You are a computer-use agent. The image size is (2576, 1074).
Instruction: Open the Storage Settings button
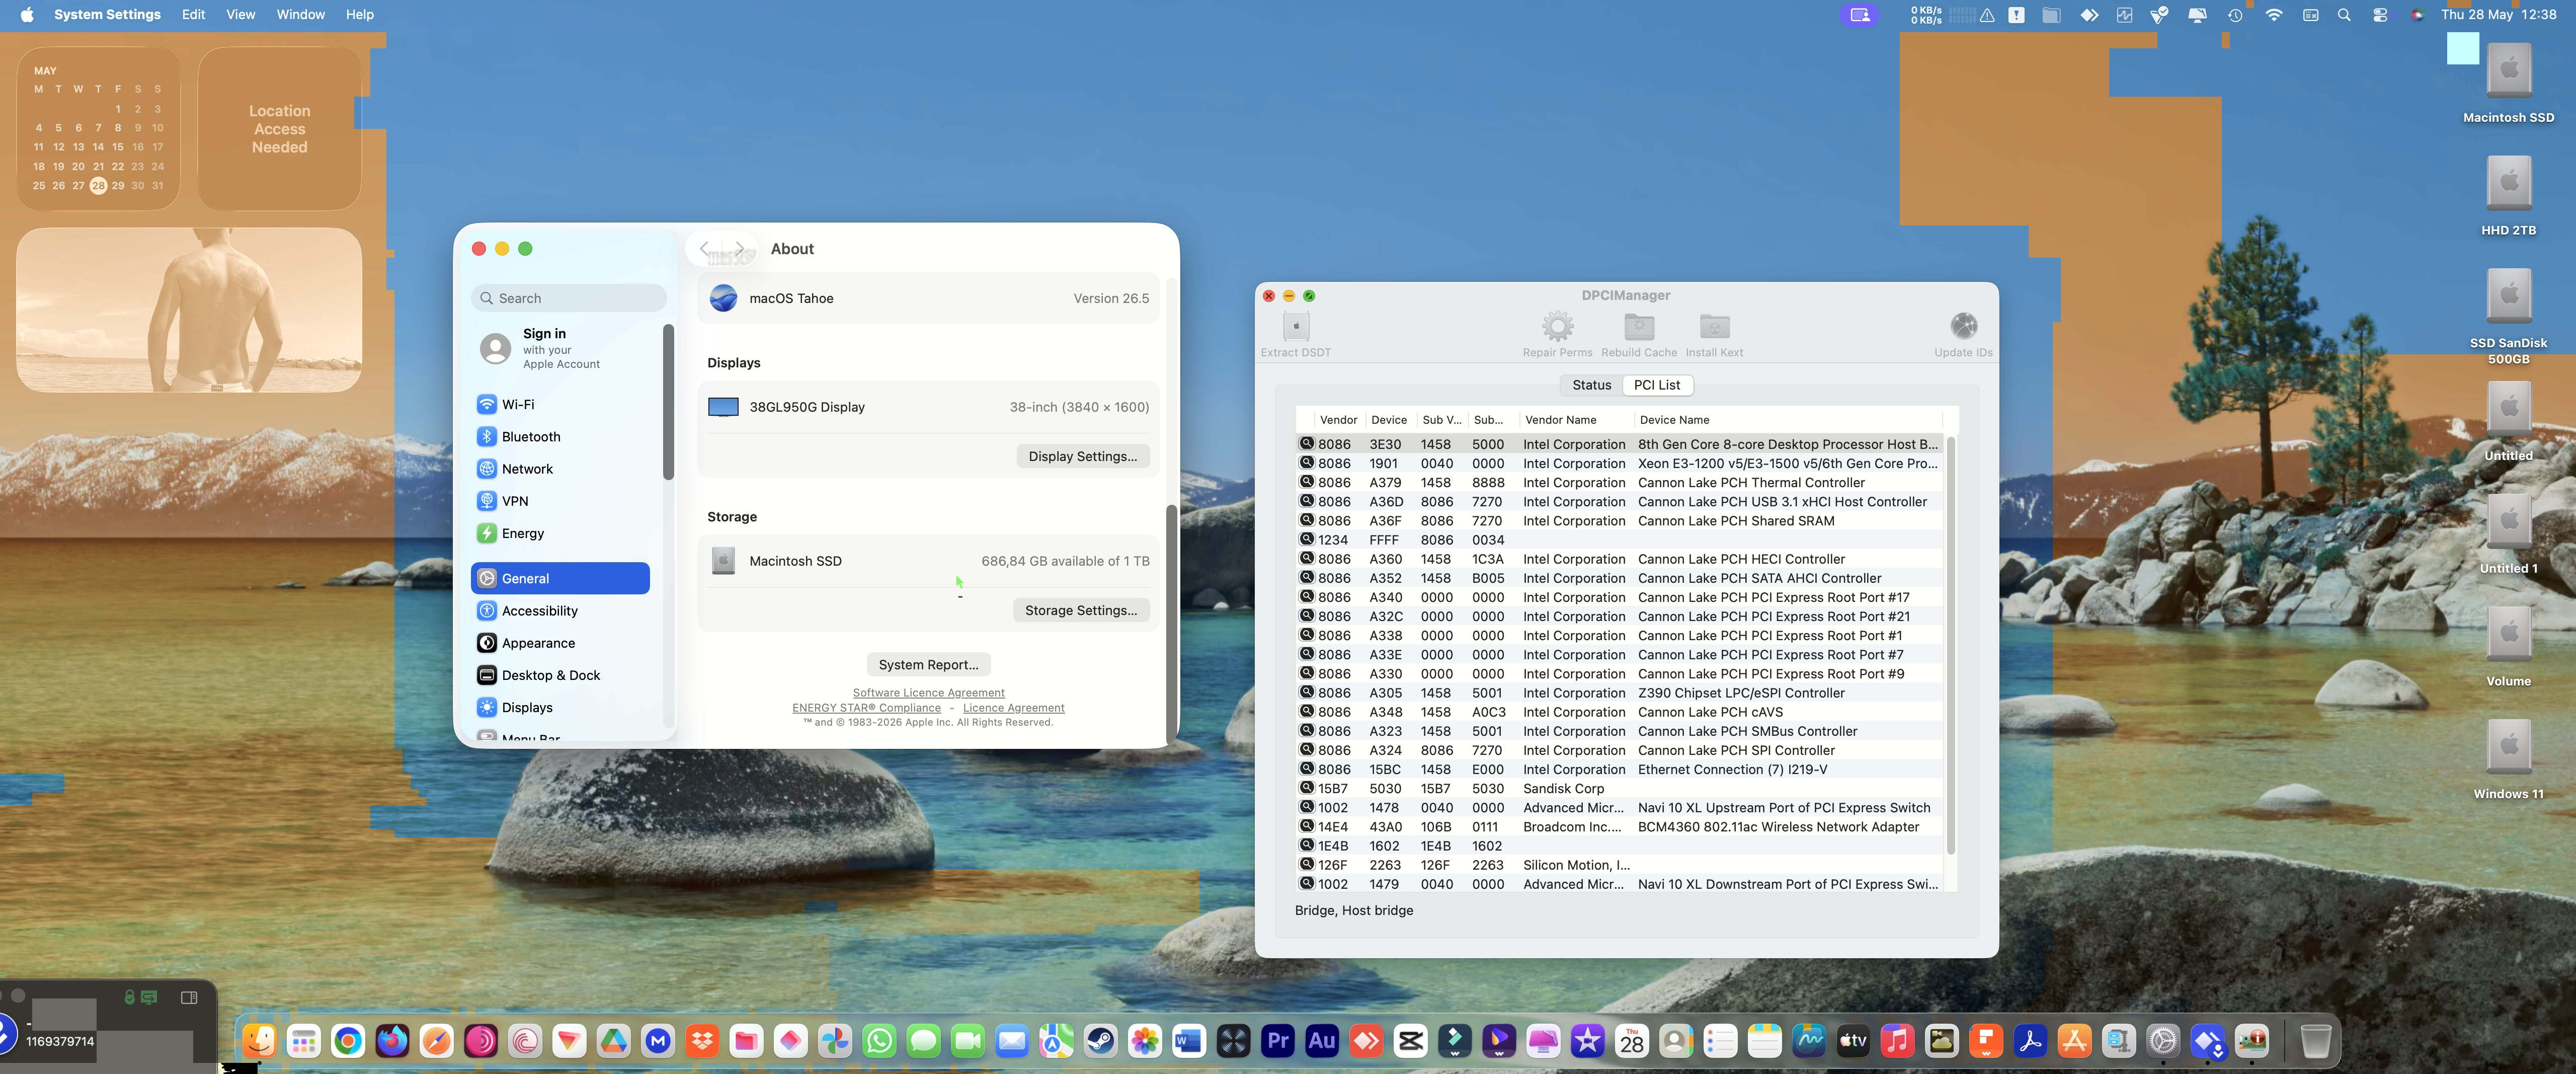tap(1081, 611)
